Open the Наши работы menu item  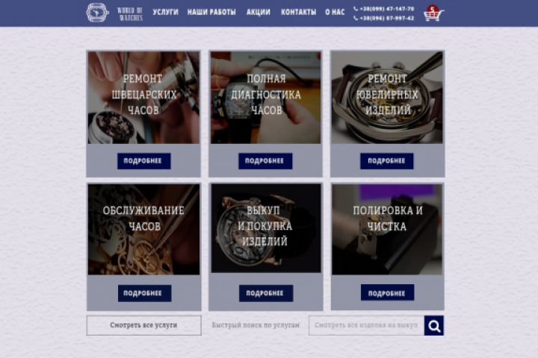(x=211, y=13)
